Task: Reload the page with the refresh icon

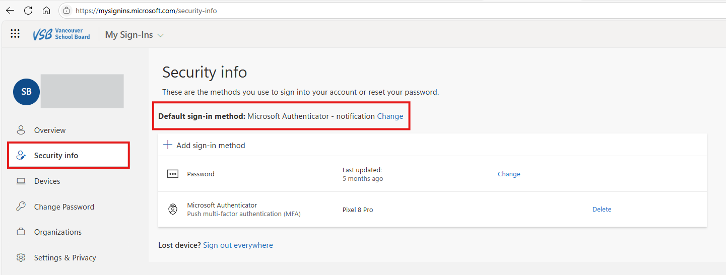Action: (x=28, y=11)
